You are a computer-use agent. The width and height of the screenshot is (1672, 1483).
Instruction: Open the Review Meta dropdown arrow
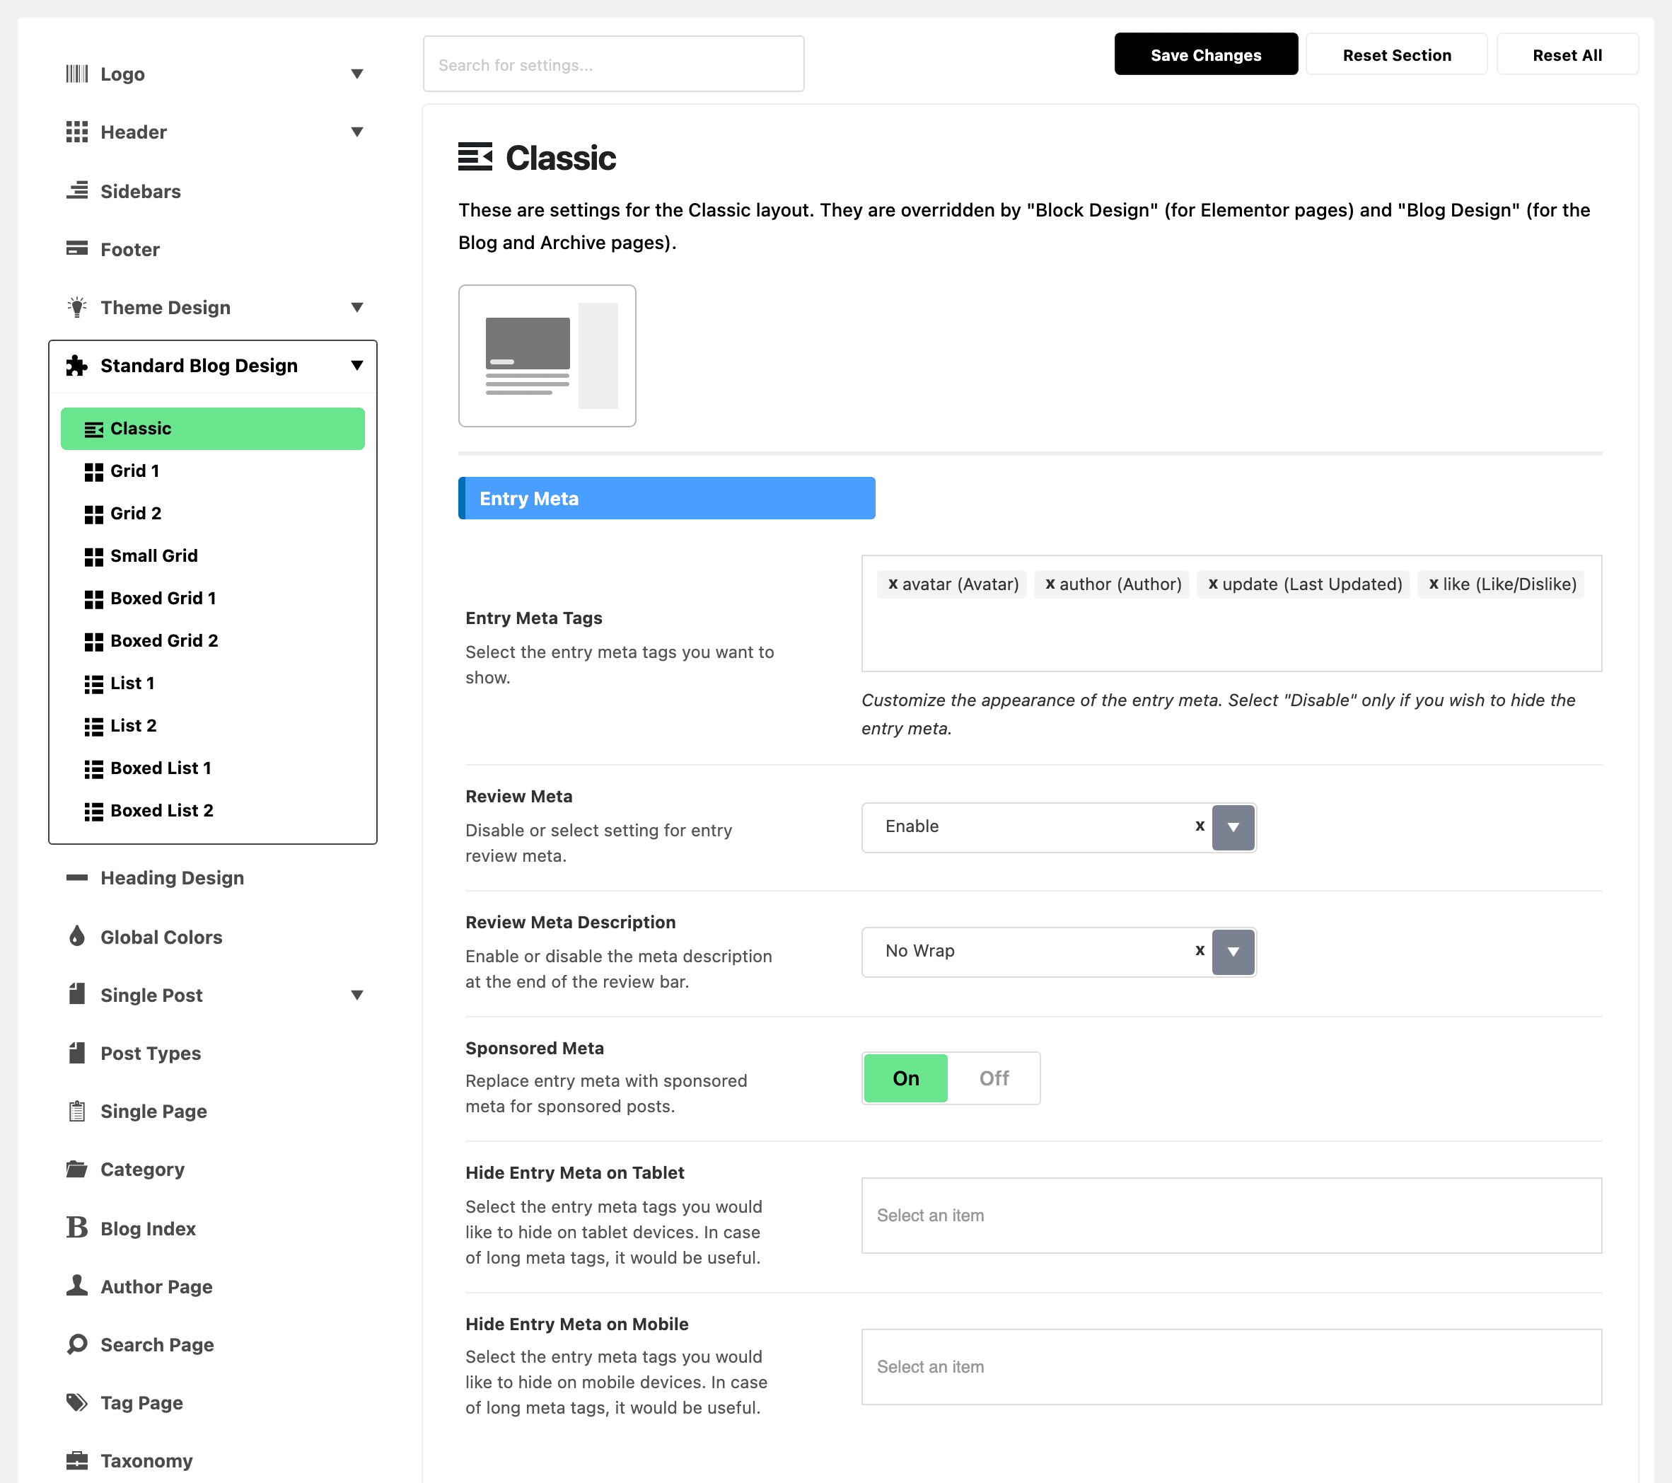(x=1233, y=827)
